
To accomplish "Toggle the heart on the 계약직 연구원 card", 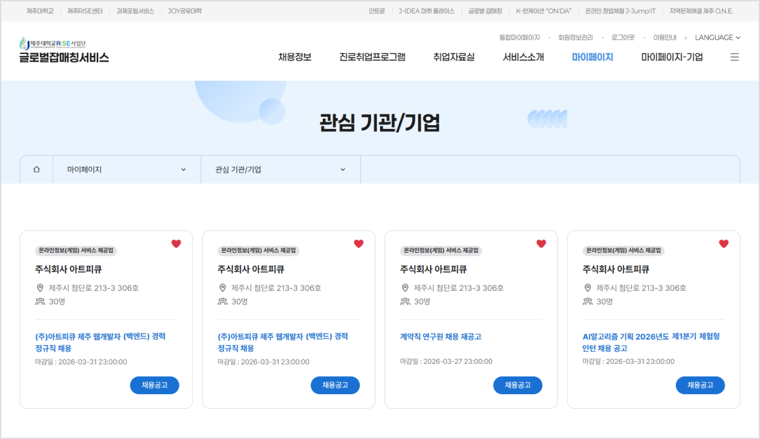I will (x=540, y=243).
